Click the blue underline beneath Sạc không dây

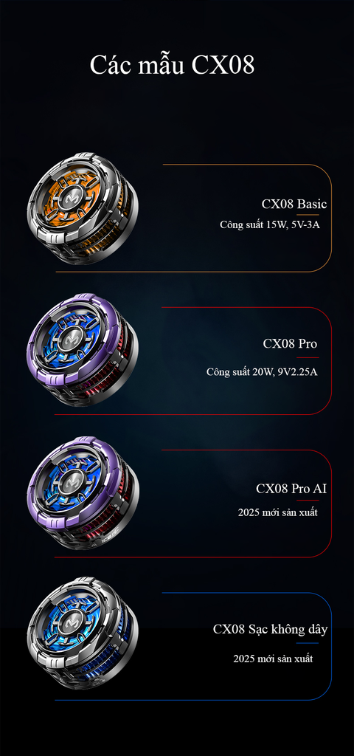308,643
